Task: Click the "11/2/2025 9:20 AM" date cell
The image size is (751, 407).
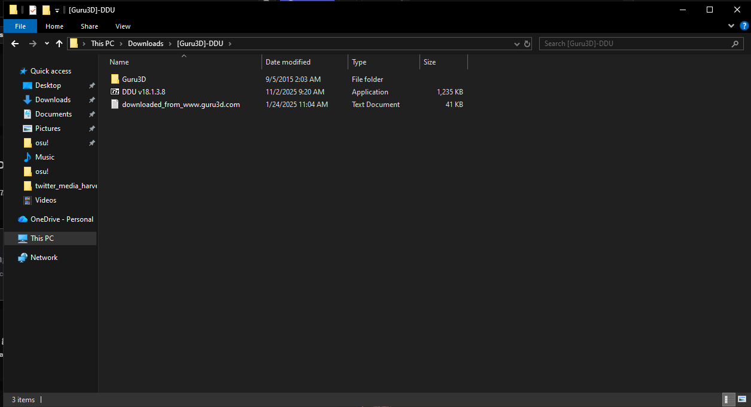Action: click(x=295, y=92)
